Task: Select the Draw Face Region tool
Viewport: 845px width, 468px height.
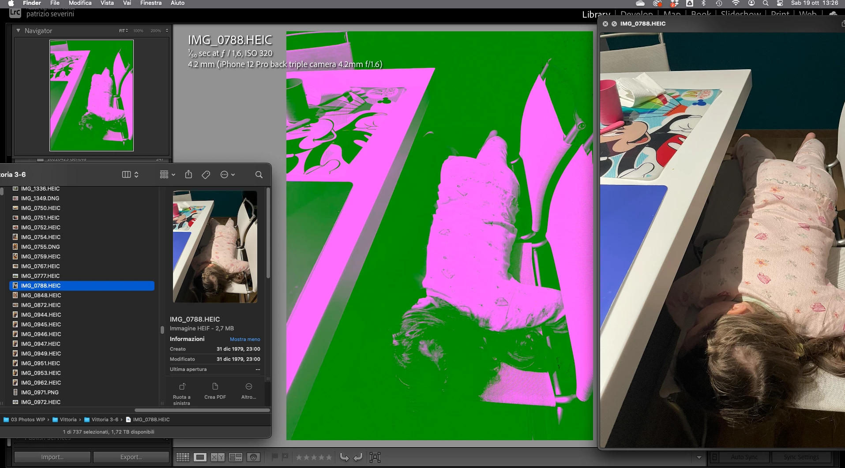Action: [x=375, y=457]
